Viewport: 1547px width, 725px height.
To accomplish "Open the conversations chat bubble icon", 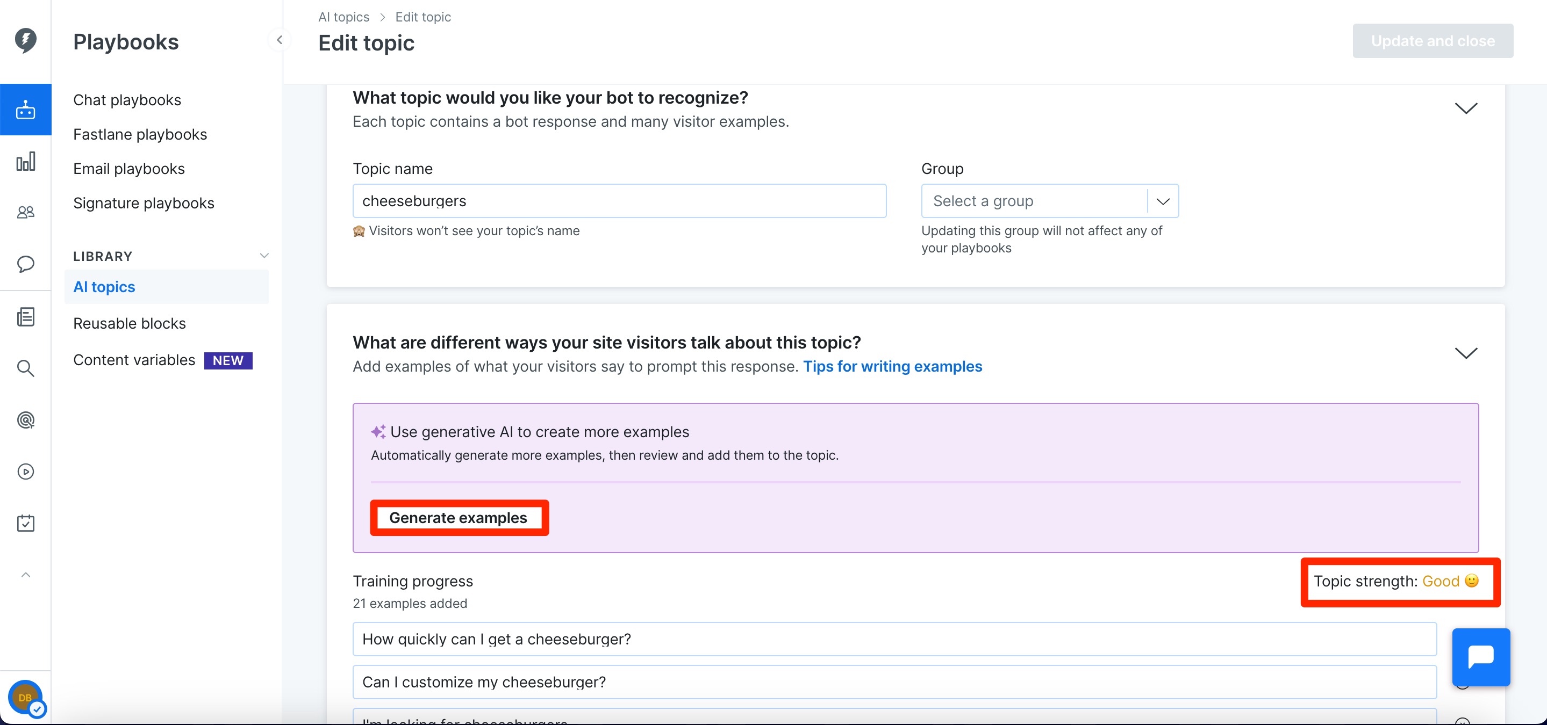I will (x=25, y=264).
